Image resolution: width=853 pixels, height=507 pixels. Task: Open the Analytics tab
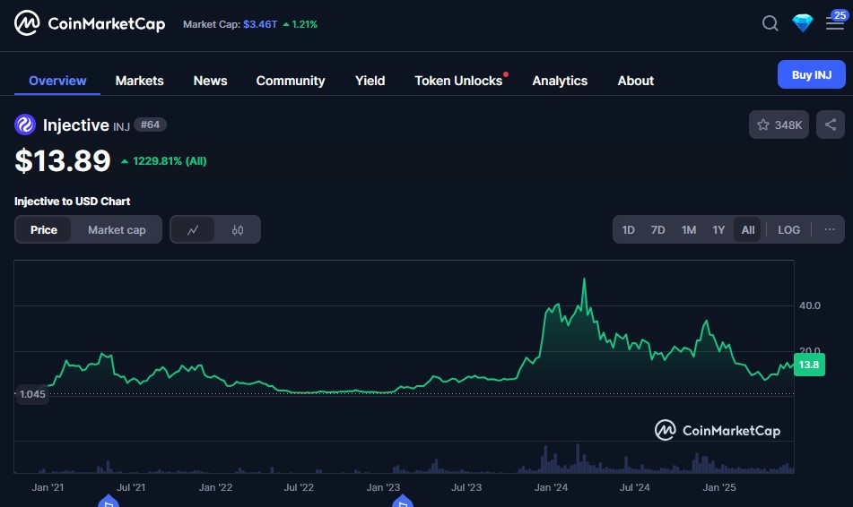point(560,81)
